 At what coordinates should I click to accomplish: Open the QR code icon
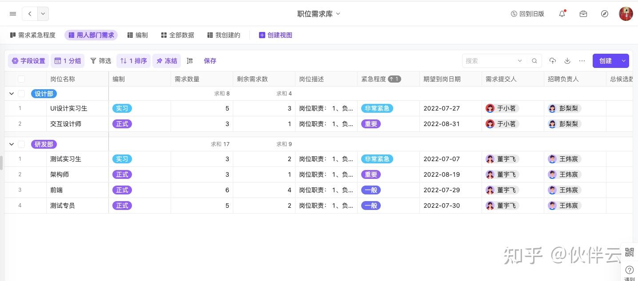[630, 252]
